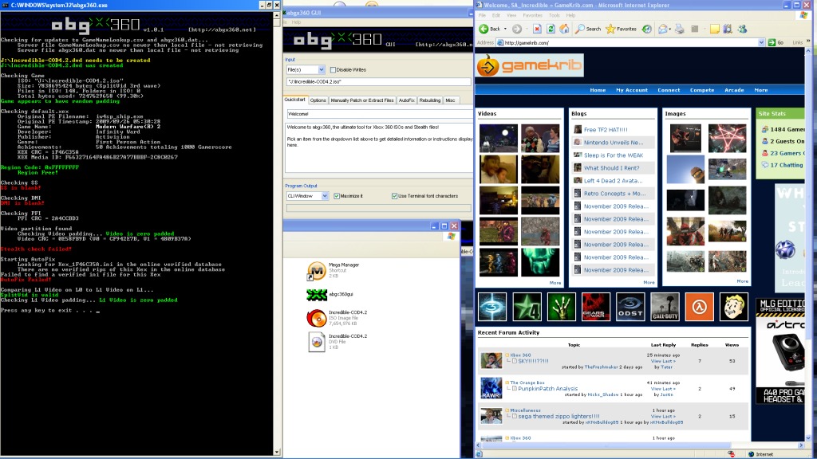Open the 'sega themed zippo lighters!!!!' topic

pyautogui.click(x=558, y=416)
